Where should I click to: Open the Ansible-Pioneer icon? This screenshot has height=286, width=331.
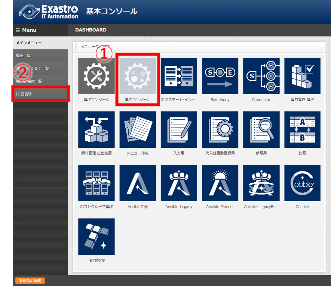(220, 183)
